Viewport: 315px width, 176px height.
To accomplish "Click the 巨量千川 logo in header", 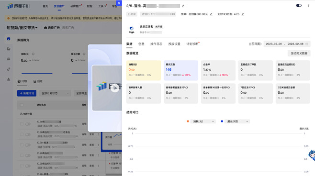I will pos(18,6).
